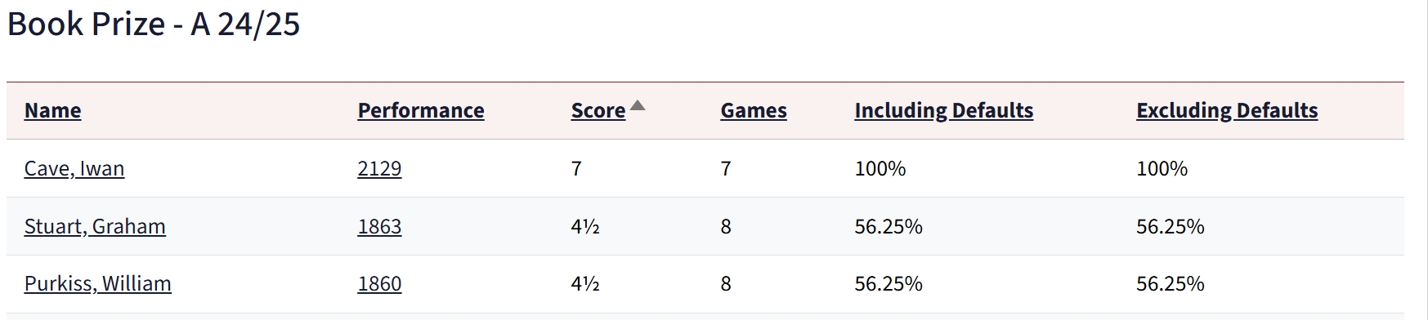Open Stuart, Graham player profile
This screenshot has height=320, width=1428.
[95, 226]
